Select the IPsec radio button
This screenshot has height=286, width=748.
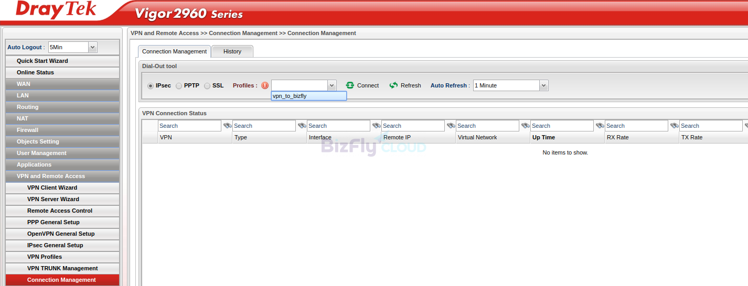click(151, 86)
